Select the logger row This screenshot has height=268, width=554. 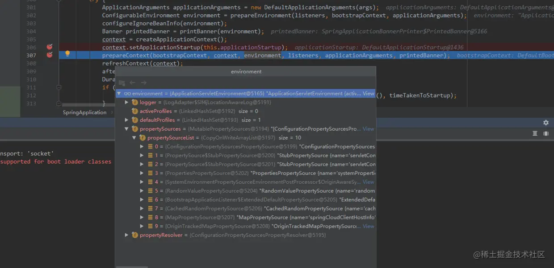246,103
